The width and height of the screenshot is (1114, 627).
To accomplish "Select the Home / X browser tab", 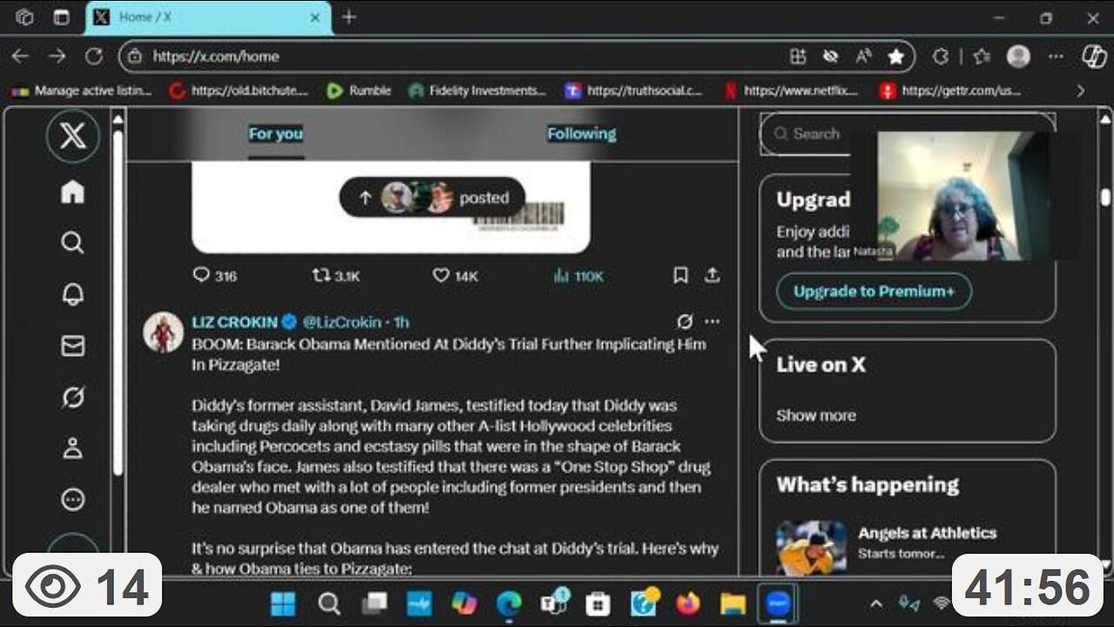I will [x=209, y=17].
